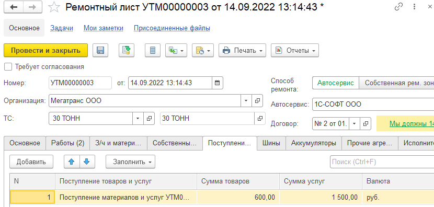This screenshot has height=207, width=434.
Task: Switch to lower Основное tab
Action: [x=25, y=143]
